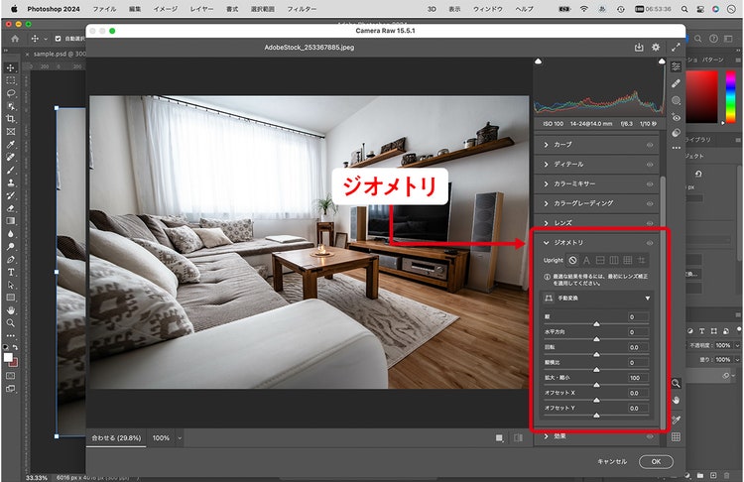Select the Clone Stamp tool
The width and height of the screenshot is (744, 482).
click(11, 182)
